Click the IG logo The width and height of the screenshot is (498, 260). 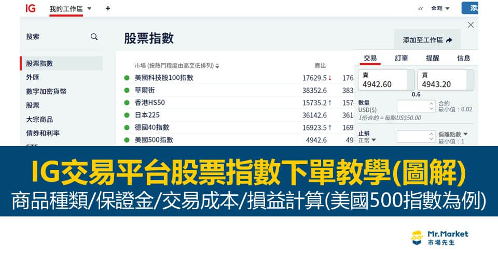[31, 8]
